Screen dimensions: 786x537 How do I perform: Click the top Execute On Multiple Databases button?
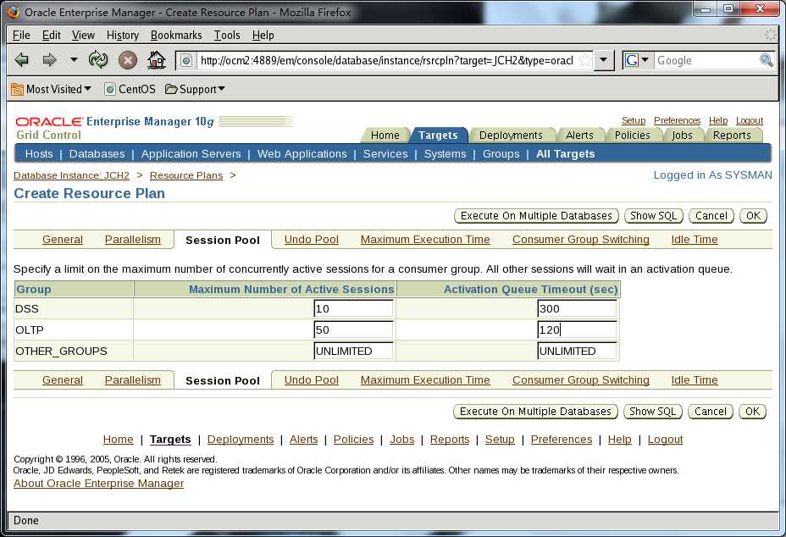[536, 216]
